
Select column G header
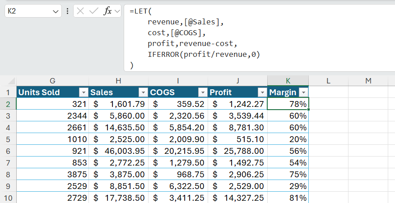tap(52, 81)
